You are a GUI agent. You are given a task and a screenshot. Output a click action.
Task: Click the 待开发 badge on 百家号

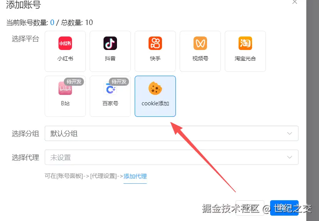point(119,81)
